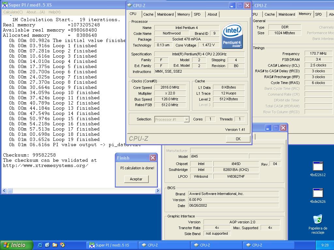Click the Graphic Interface version AGP version 2.0

242,222
